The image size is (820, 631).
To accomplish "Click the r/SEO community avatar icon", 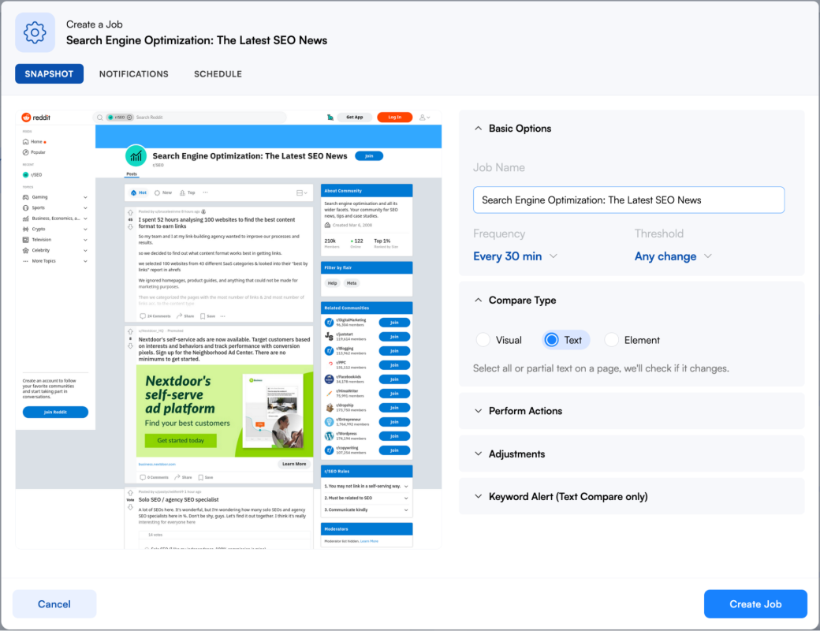I will (x=136, y=155).
